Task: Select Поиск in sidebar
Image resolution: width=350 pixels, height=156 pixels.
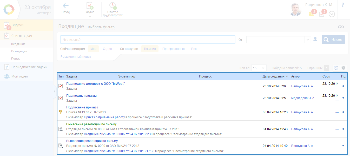Action: [x=15, y=58]
